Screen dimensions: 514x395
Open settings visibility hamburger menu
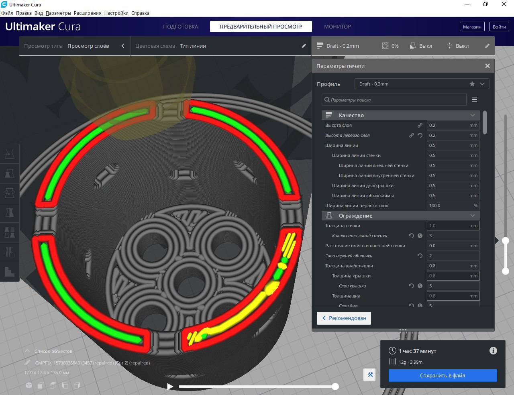click(475, 100)
